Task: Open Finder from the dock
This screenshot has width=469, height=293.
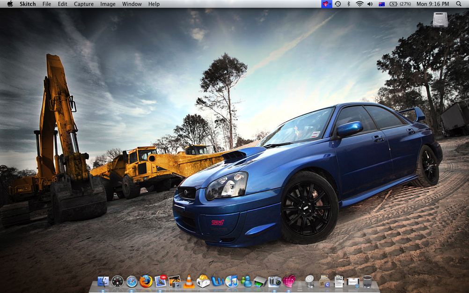Action: [103, 281]
